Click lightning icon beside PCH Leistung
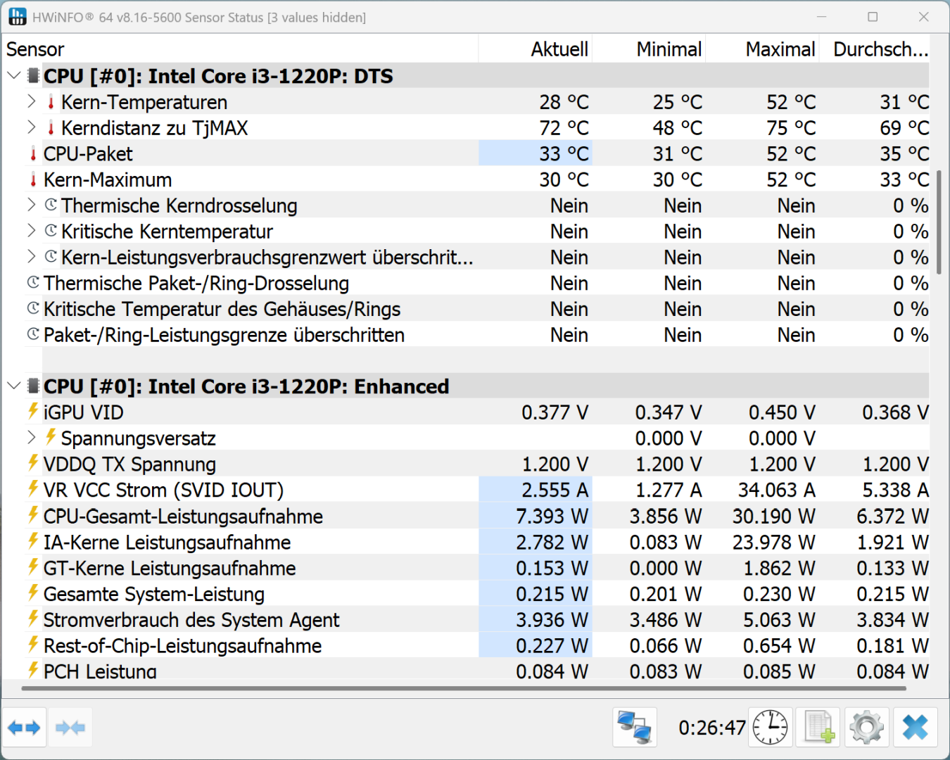Image resolution: width=950 pixels, height=760 pixels. coord(33,670)
